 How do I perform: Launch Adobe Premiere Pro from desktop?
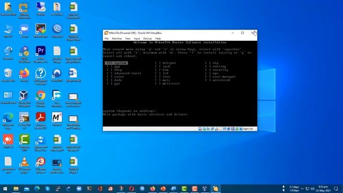click(41, 54)
